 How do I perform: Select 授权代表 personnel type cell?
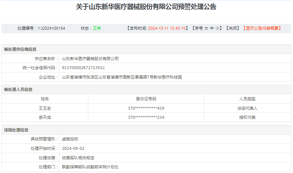coord(247,117)
